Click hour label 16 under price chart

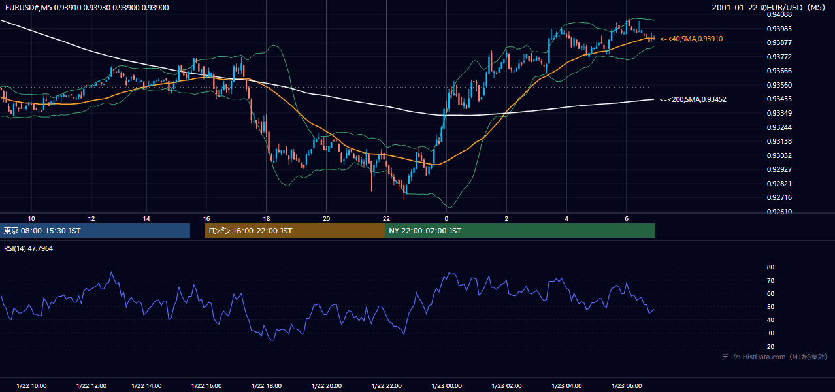click(206, 218)
